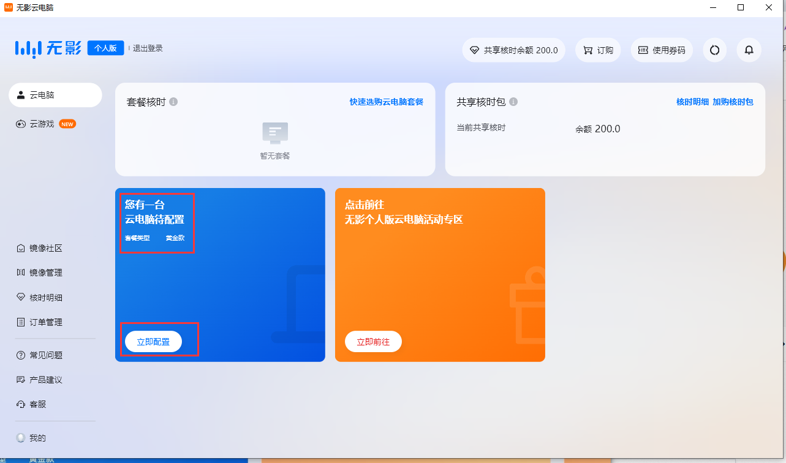Click the 常见问题 question mark icon
The height and width of the screenshot is (463, 786).
[x=21, y=355]
